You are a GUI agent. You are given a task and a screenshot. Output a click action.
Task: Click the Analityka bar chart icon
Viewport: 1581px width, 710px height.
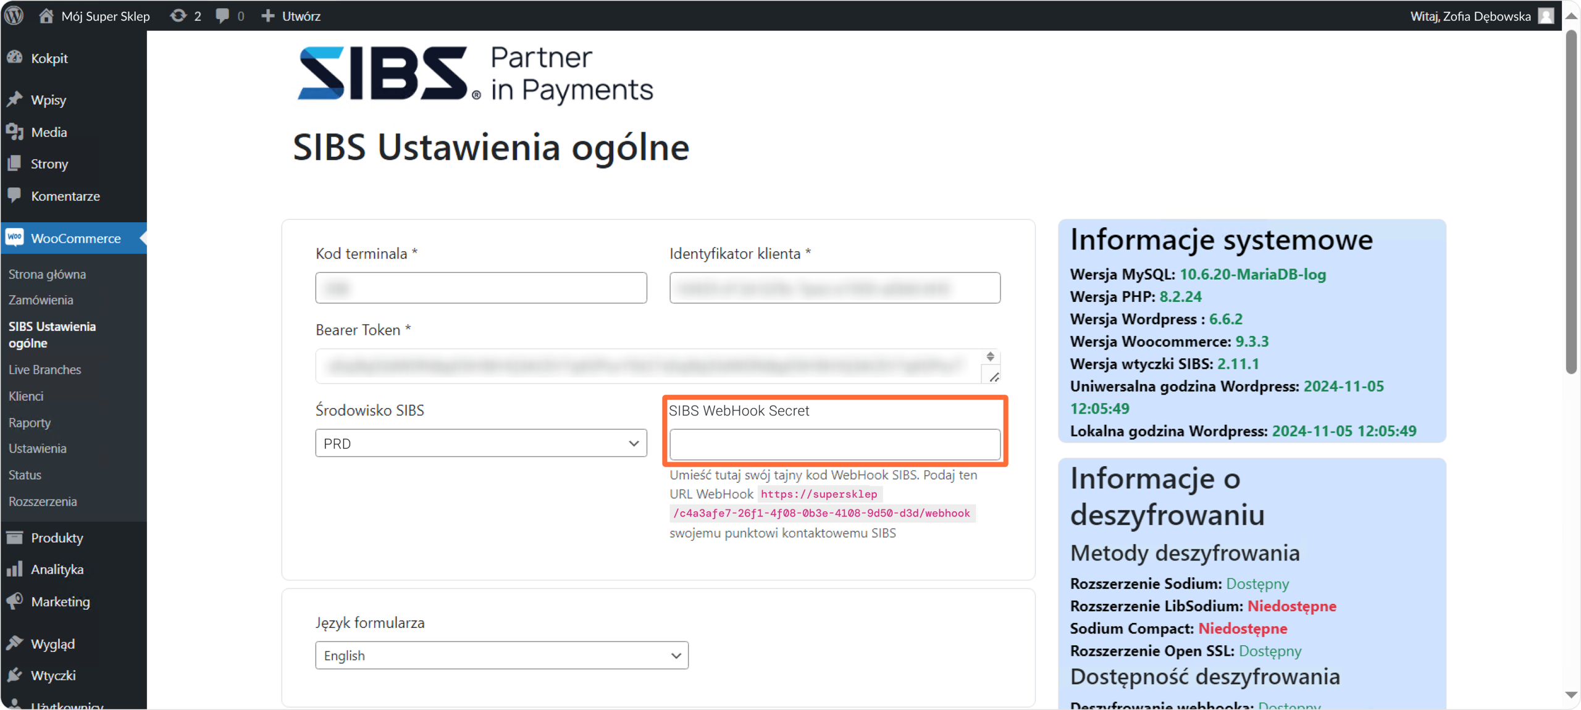click(15, 569)
